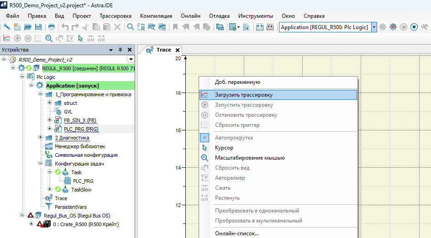Expand the FB_SIN_X (FB) tree node

click(50, 120)
